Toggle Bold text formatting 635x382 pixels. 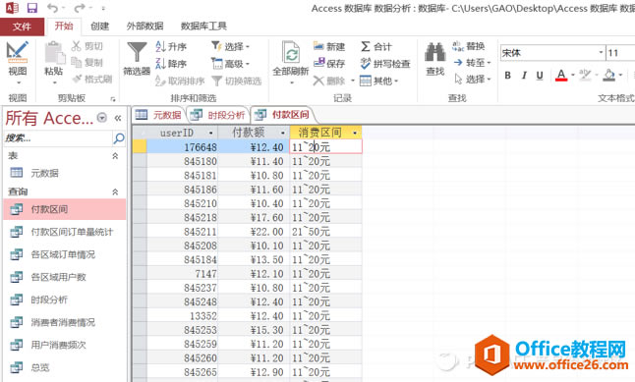[x=507, y=76]
